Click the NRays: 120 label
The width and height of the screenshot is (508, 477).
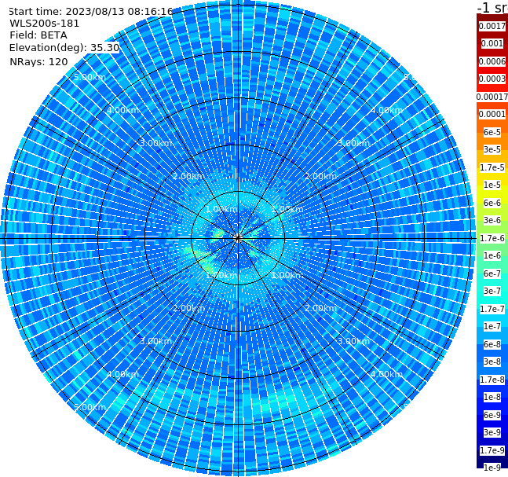coord(39,61)
